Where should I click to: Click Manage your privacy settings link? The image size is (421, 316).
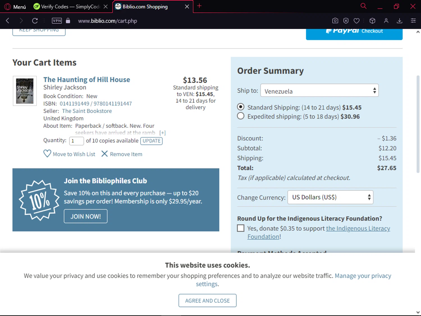pyautogui.click(x=294, y=280)
